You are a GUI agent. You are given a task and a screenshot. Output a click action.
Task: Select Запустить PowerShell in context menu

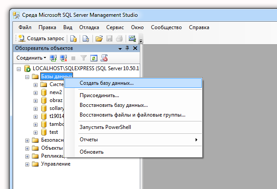(x=133, y=127)
